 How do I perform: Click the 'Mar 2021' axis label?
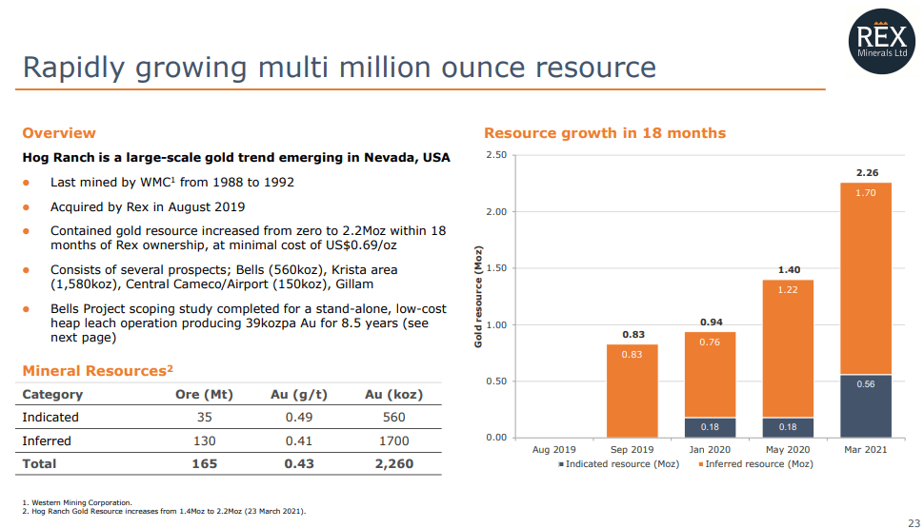click(865, 450)
